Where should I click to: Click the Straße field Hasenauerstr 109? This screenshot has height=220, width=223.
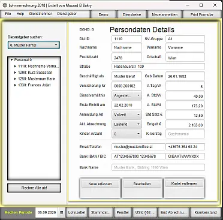click(158, 67)
